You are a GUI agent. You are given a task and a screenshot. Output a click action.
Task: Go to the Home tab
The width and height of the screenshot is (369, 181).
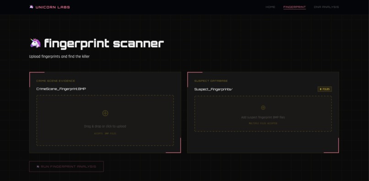270,7
